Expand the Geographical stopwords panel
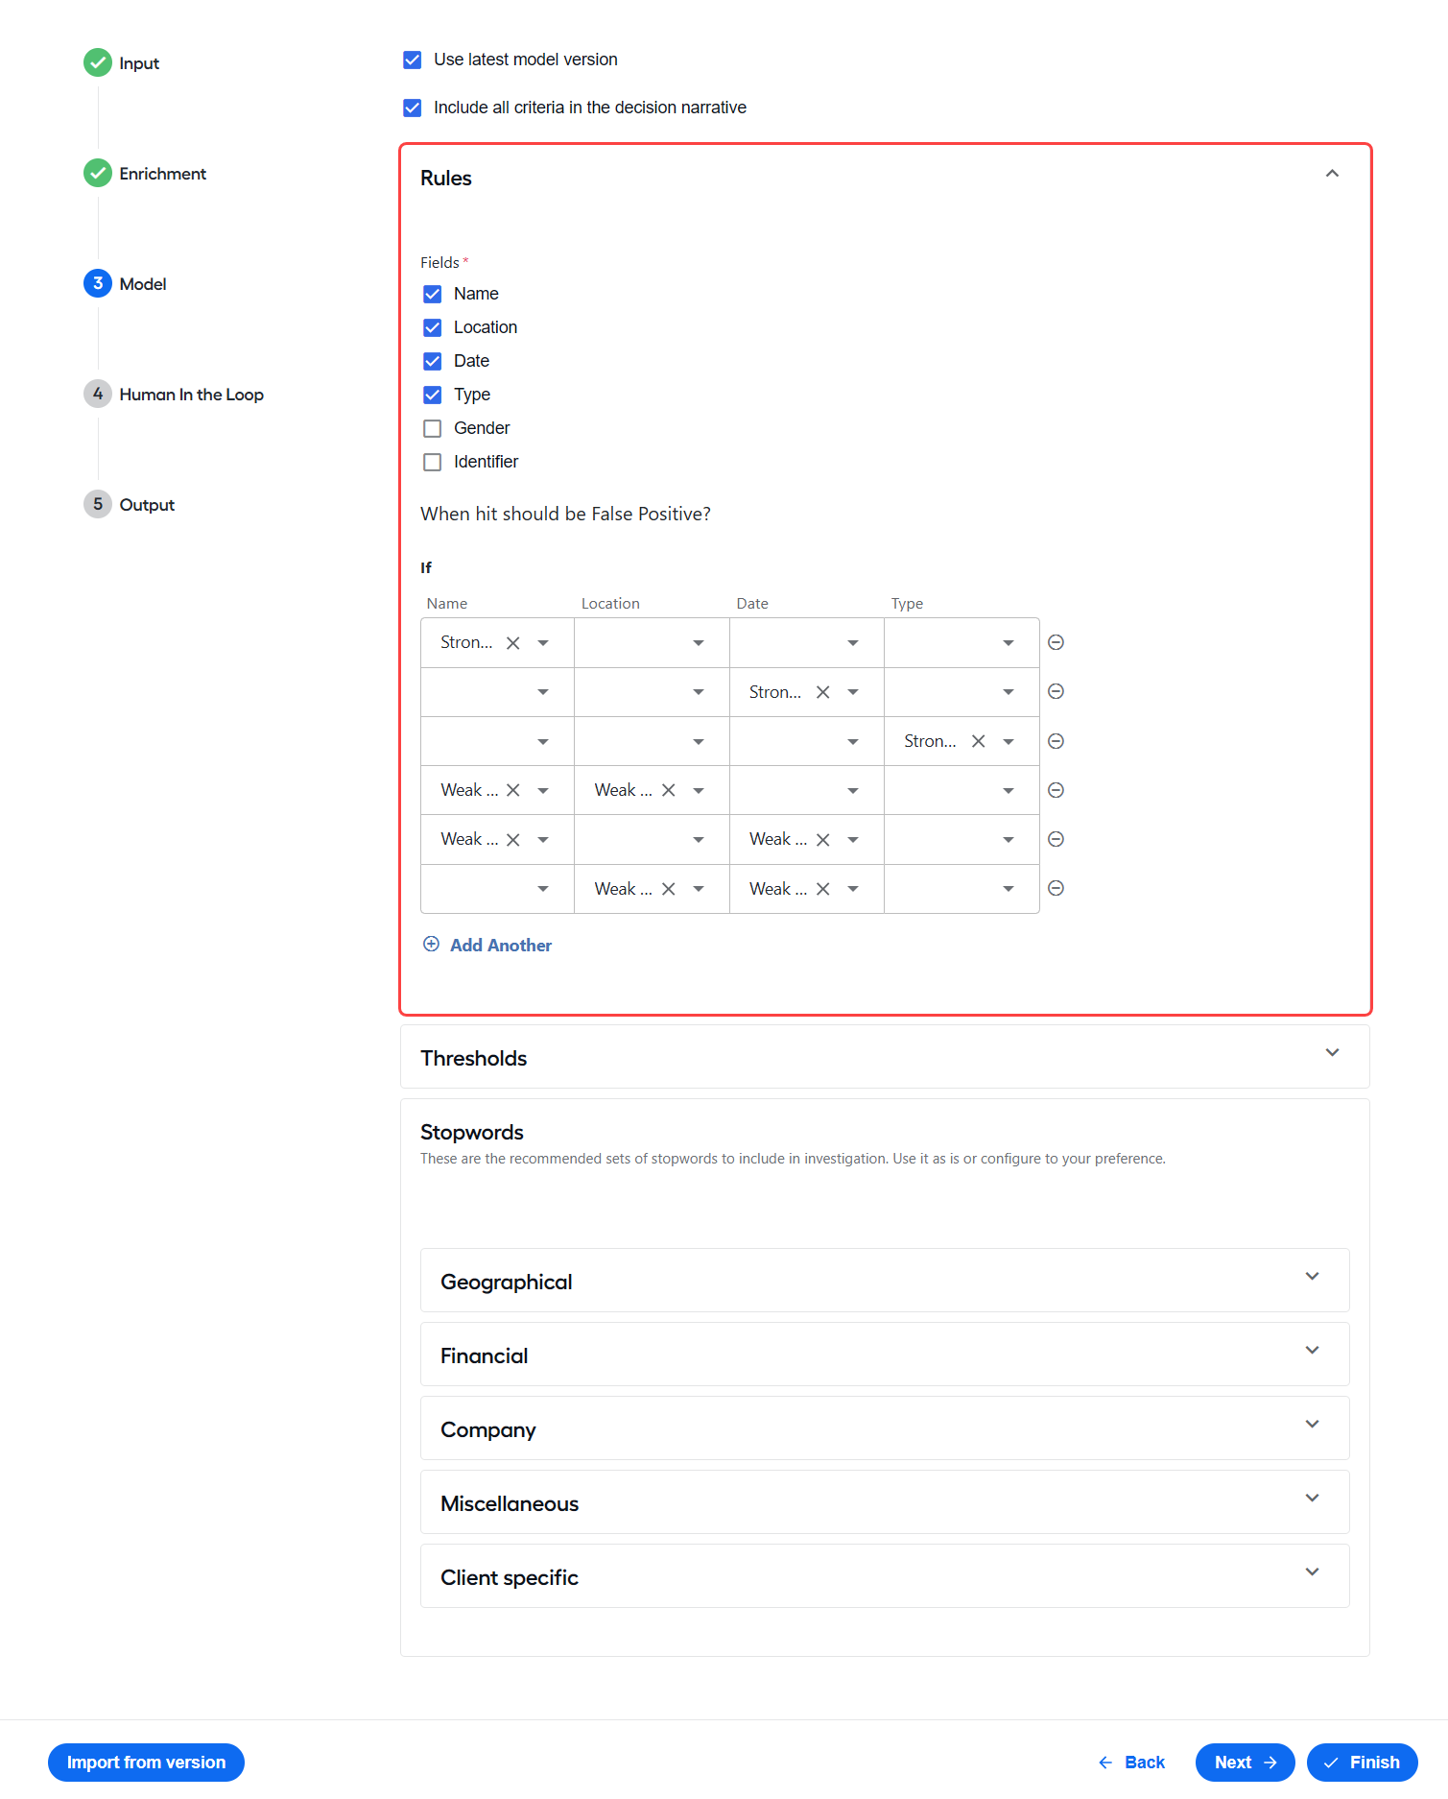The image size is (1448, 1799). click(x=885, y=1281)
